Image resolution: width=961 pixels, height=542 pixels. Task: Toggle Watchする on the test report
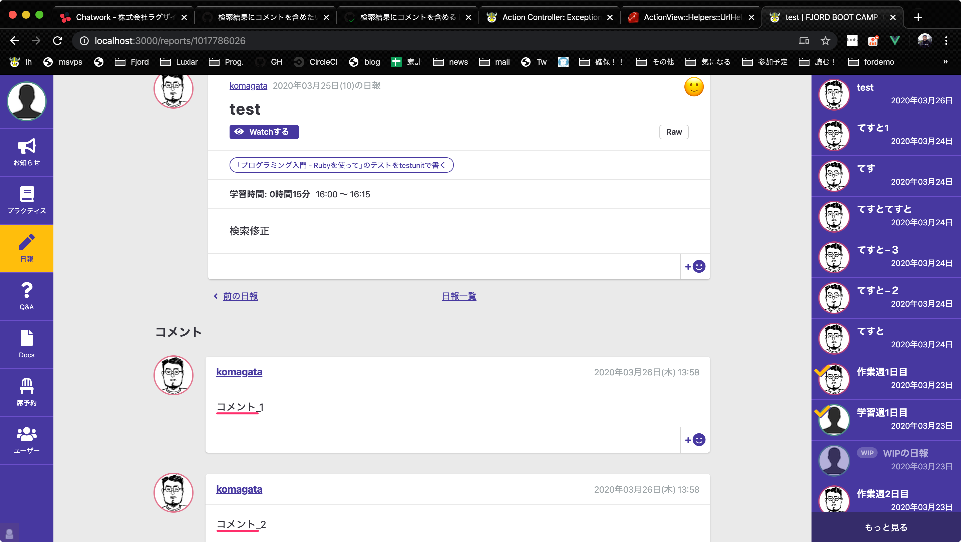click(x=264, y=132)
